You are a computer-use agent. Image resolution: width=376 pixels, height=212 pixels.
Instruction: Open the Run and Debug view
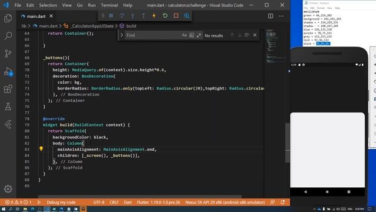[8, 72]
